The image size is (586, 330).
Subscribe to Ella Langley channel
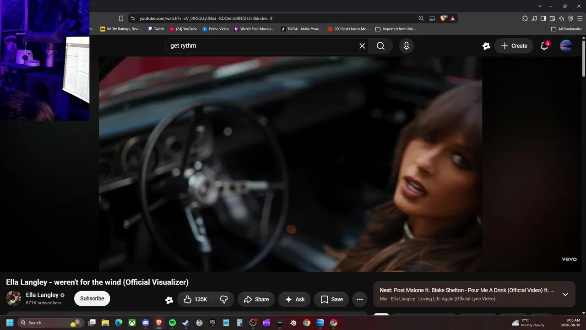(x=92, y=298)
